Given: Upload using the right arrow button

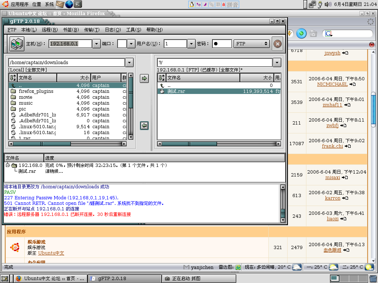Looking at the screenshot, I should pyautogui.click(x=144, y=78).
